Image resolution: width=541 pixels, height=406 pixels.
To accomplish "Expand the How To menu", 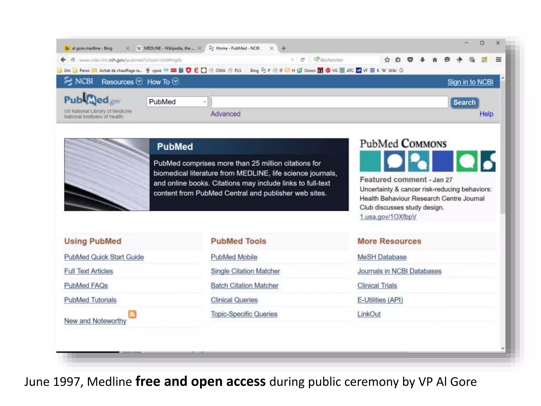I will point(163,82).
